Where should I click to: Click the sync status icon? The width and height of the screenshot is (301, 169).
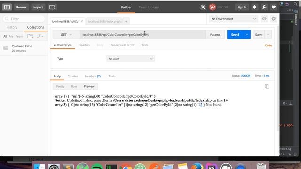click(212, 7)
